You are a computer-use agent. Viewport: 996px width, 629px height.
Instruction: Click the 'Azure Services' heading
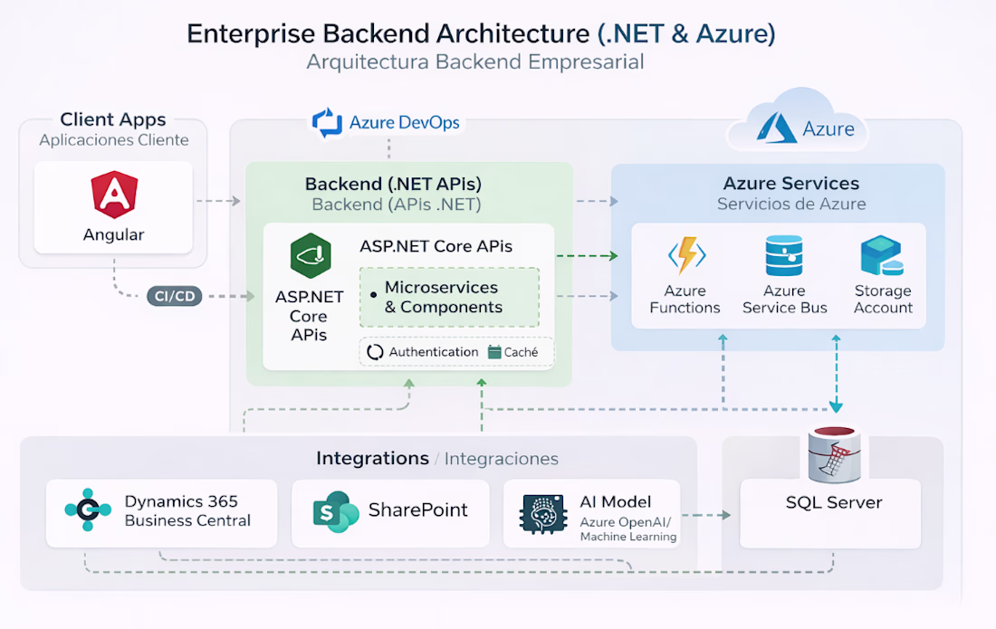point(791,184)
